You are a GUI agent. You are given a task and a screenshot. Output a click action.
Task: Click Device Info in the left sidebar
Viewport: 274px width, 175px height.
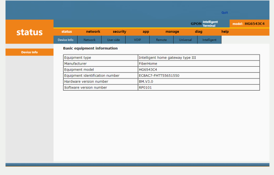coord(30,52)
